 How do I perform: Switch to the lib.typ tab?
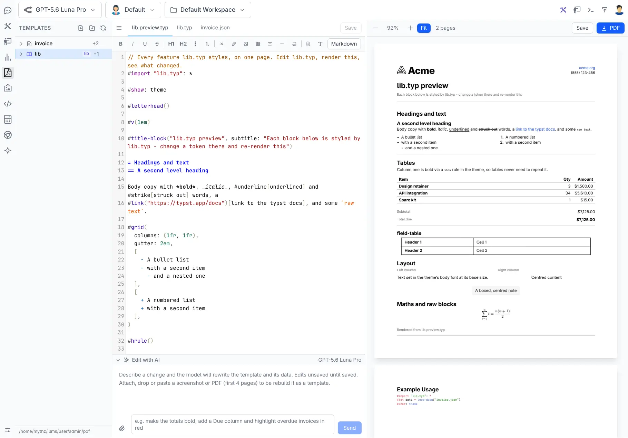coord(185,28)
